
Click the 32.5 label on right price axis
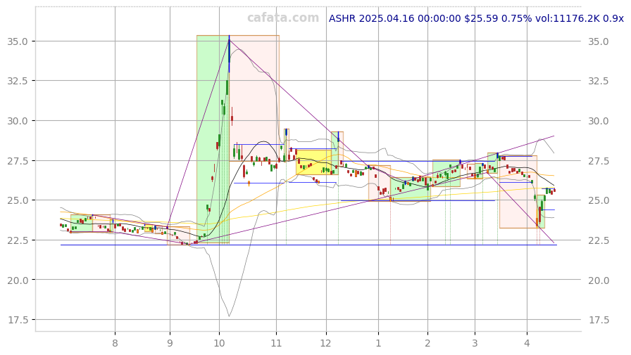(599, 81)
